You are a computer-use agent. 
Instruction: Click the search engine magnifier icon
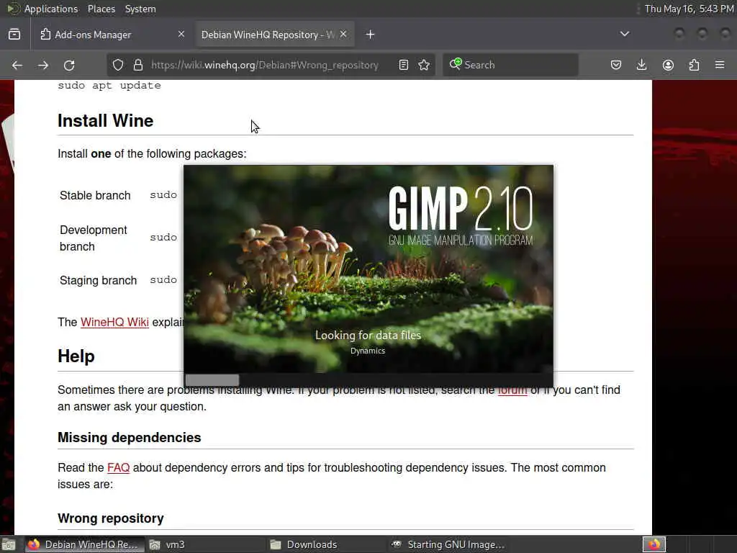456,64
